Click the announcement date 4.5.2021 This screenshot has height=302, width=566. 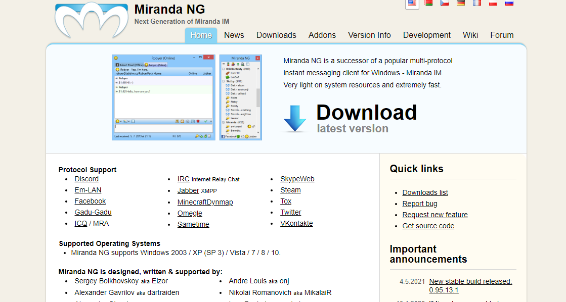[x=412, y=282]
